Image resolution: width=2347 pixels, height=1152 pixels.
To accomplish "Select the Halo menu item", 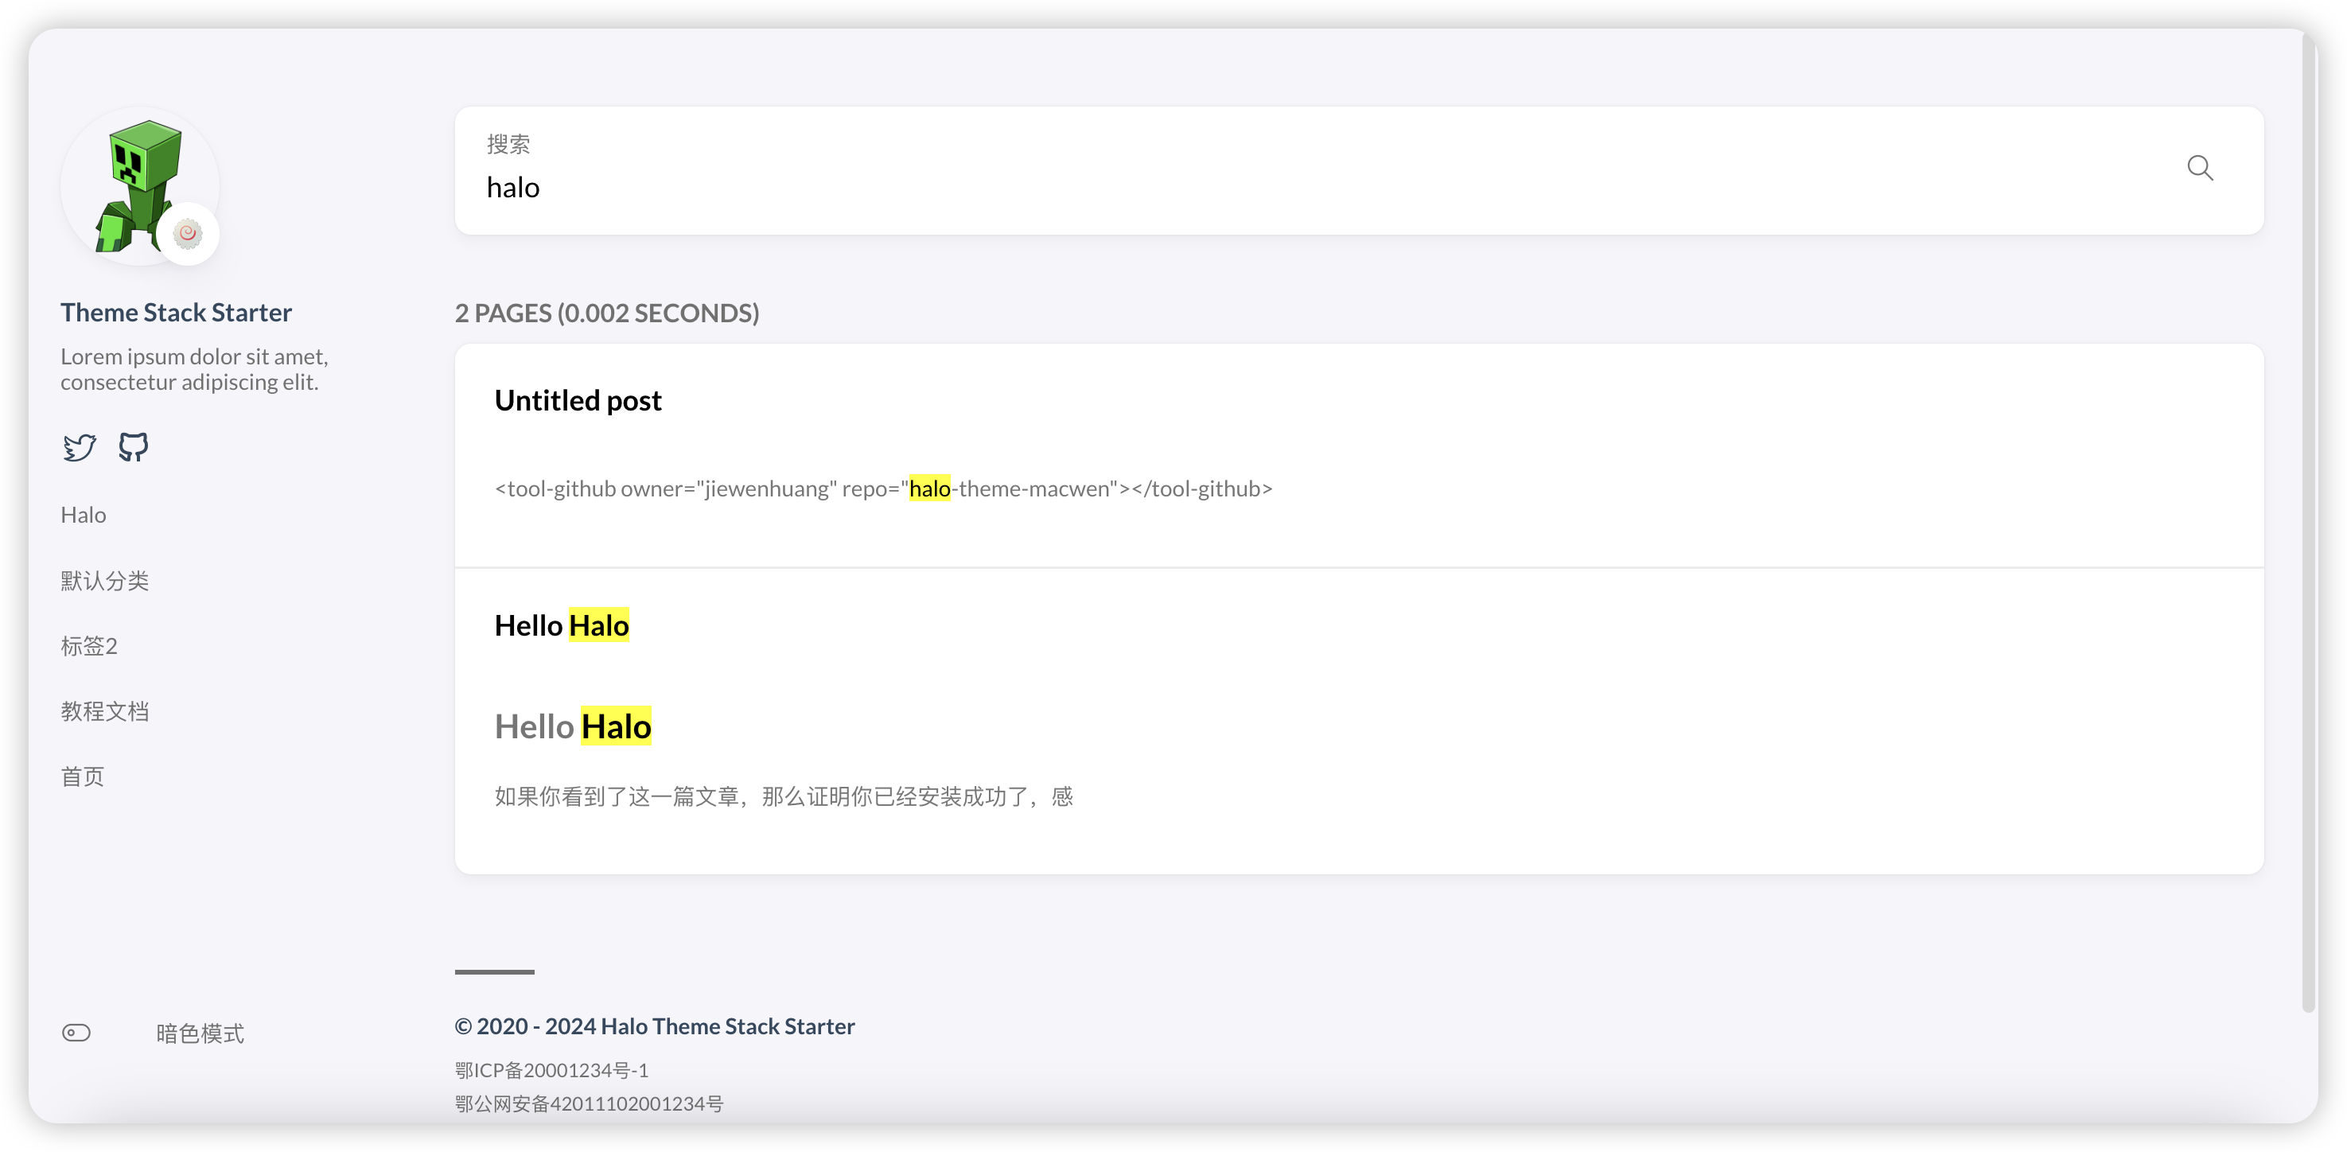I will tap(83, 515).
